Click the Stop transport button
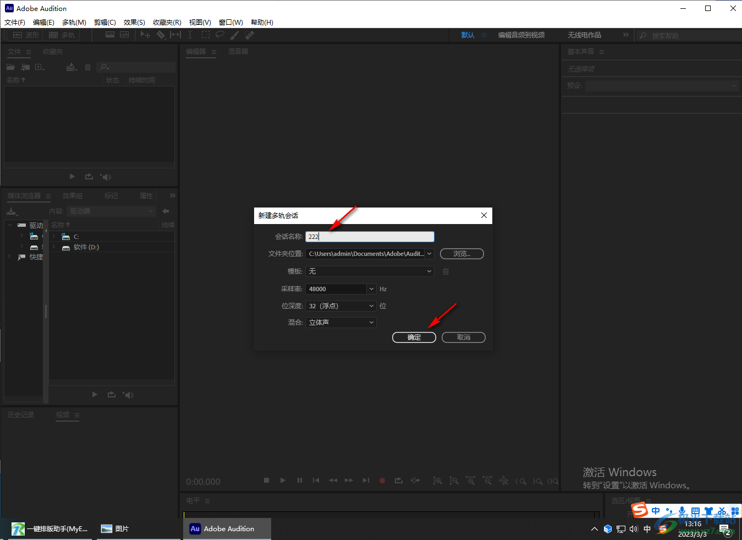 266,481
